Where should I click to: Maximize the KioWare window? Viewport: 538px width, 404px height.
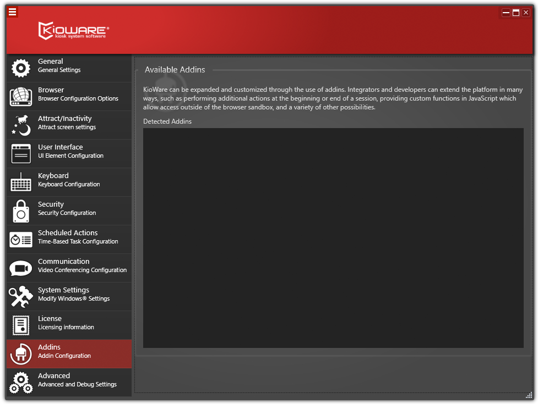coord(515,13)
